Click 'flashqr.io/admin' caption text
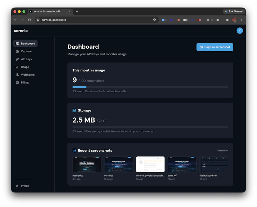The height and width of the screenshot is (207, 257). [x=208, y=176]
